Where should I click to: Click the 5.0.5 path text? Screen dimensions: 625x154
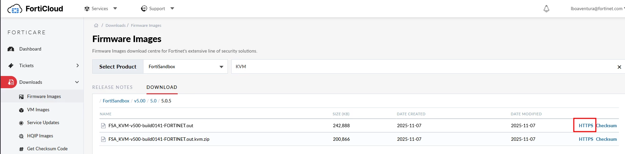[x=166, y=101]
